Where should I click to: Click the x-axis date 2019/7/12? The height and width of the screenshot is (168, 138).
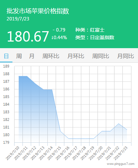point(29,153)
